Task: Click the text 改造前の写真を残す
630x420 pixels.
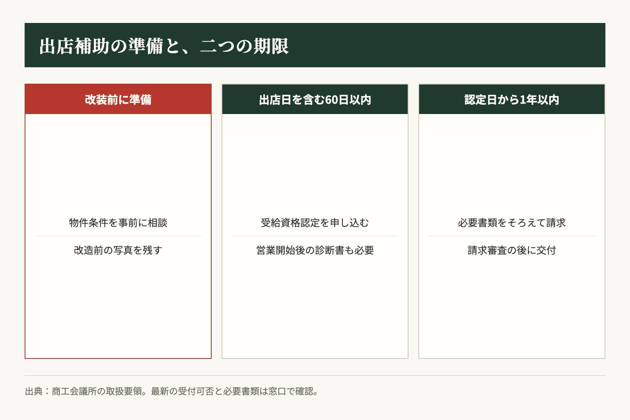Action: point(118,250)
